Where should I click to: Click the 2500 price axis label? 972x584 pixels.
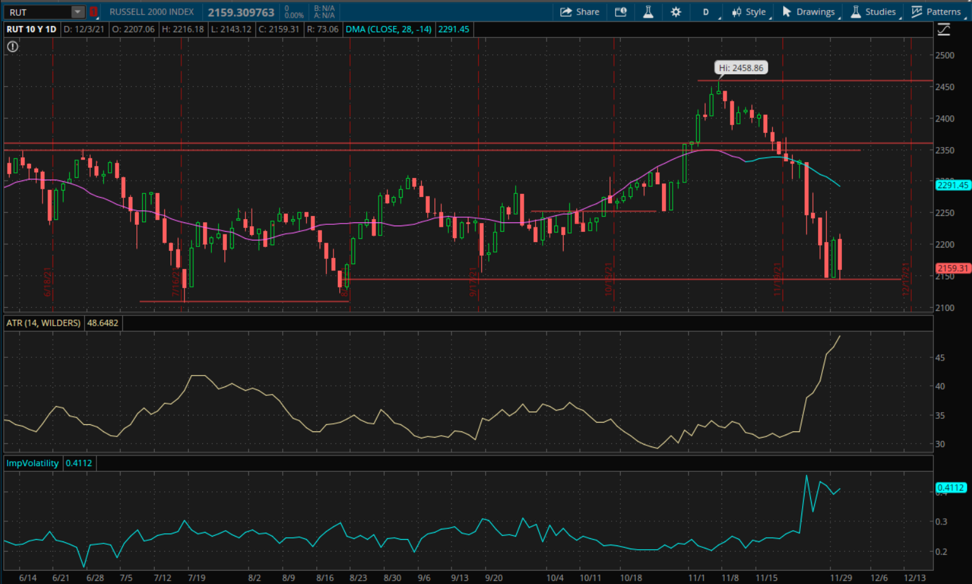click(945, 55)
